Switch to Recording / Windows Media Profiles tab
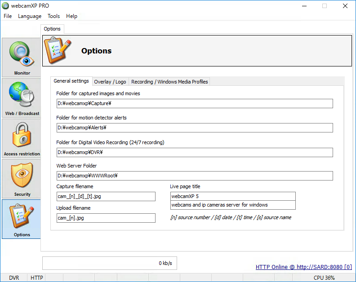 click(169, 82)
